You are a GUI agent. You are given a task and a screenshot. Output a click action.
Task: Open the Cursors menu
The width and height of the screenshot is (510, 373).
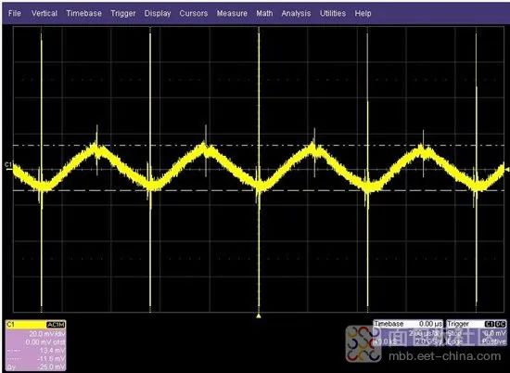[194, 13]
